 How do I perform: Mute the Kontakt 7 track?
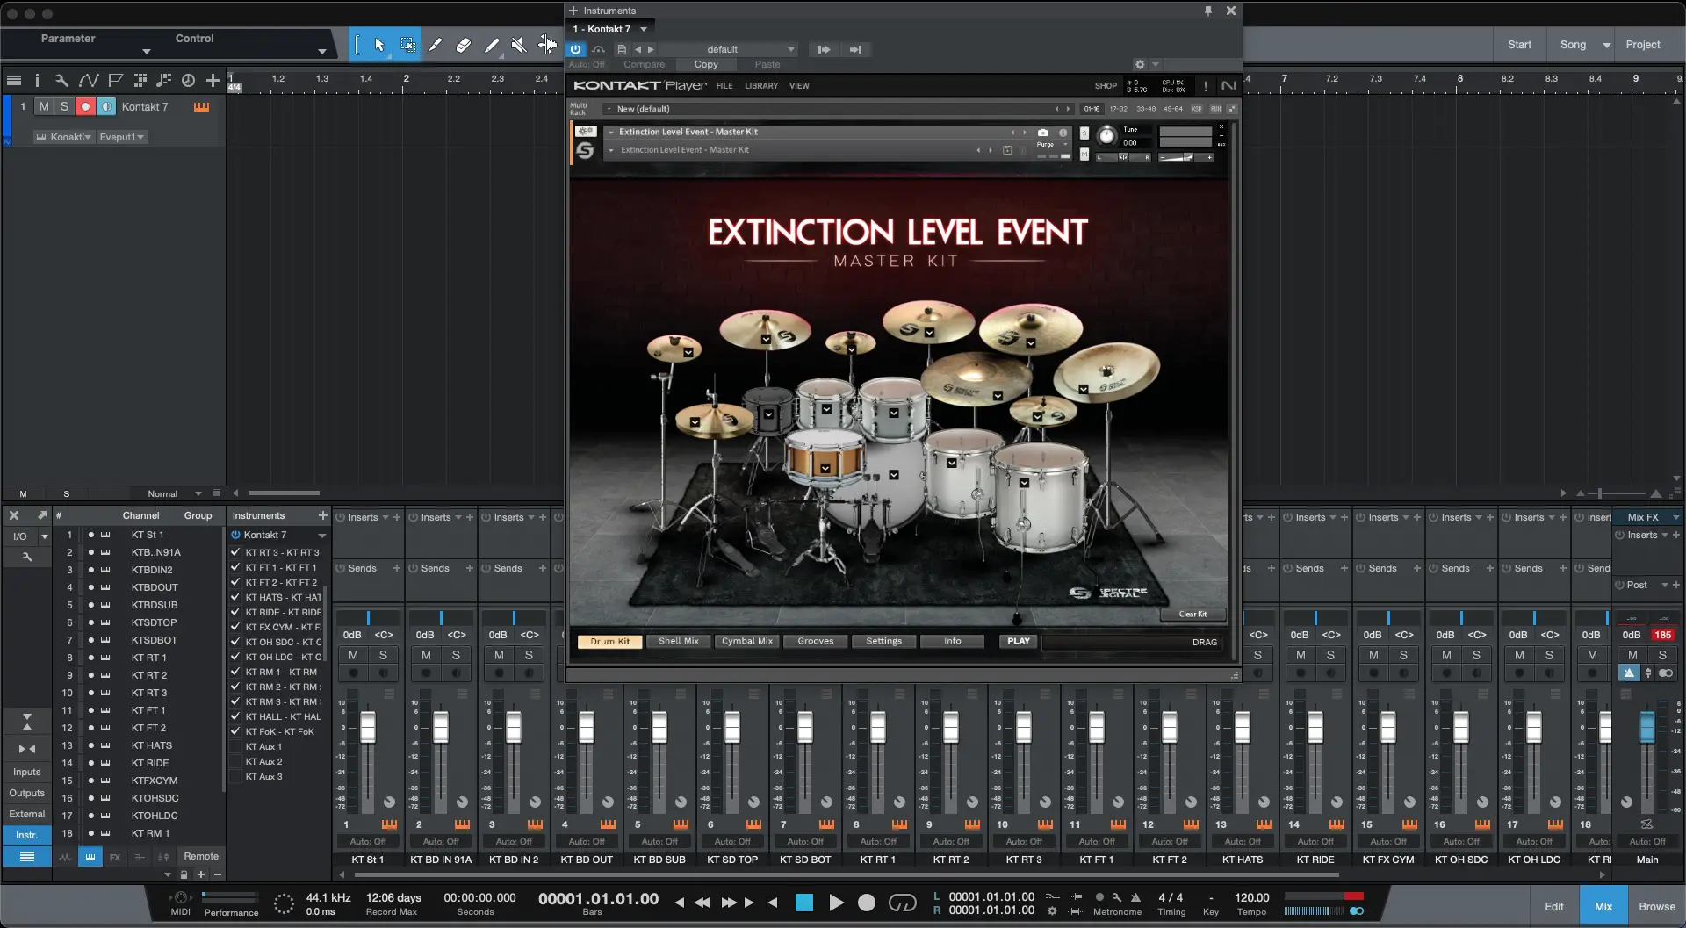coord(44,106)
